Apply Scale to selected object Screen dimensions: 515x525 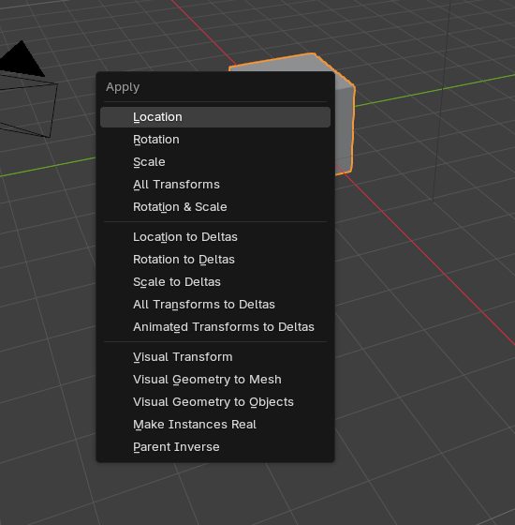(215, 162)
